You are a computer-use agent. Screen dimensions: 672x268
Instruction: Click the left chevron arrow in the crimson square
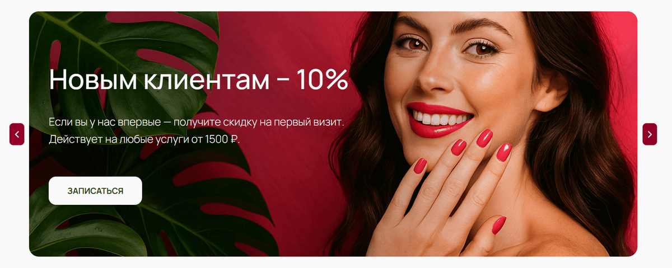(x=17, y=134)
